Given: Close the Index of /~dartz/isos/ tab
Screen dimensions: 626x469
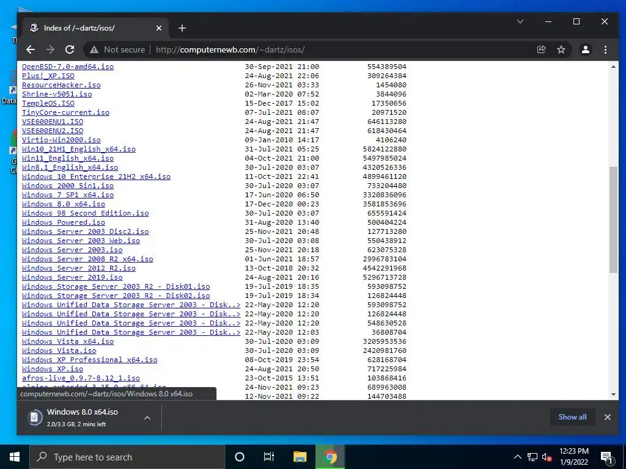Looking at the screenshot, I should tap(159, 28).
